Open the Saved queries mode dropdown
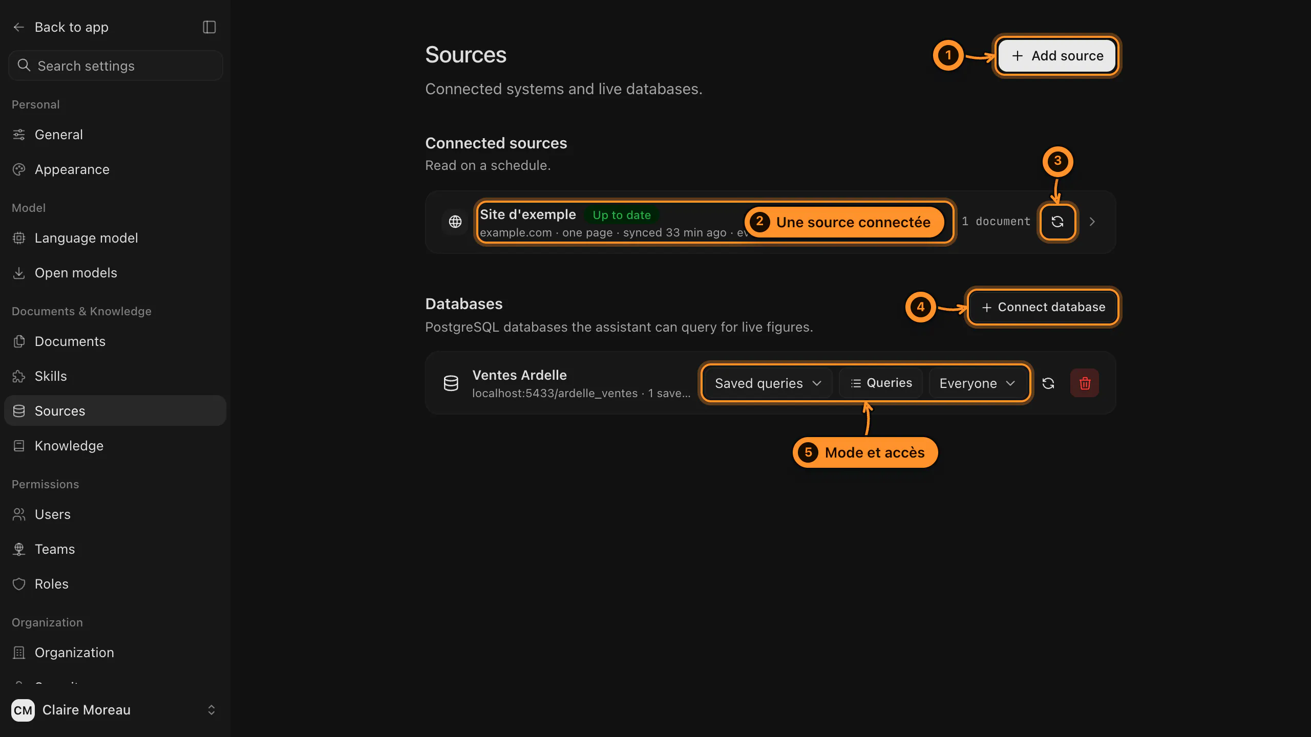This screenshot has width=1311, height=737. [768, 383]
